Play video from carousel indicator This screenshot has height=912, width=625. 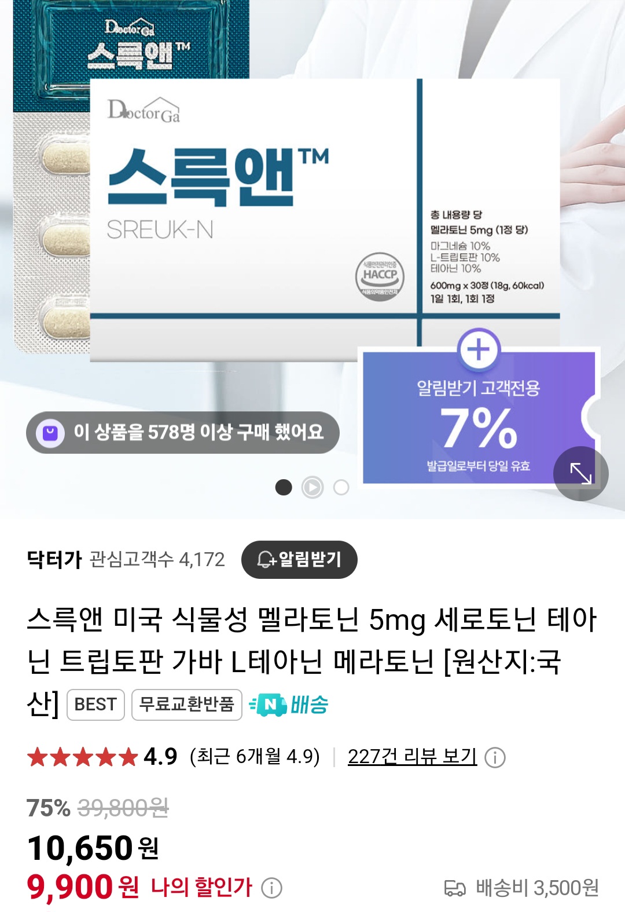(x=312, y=487)
